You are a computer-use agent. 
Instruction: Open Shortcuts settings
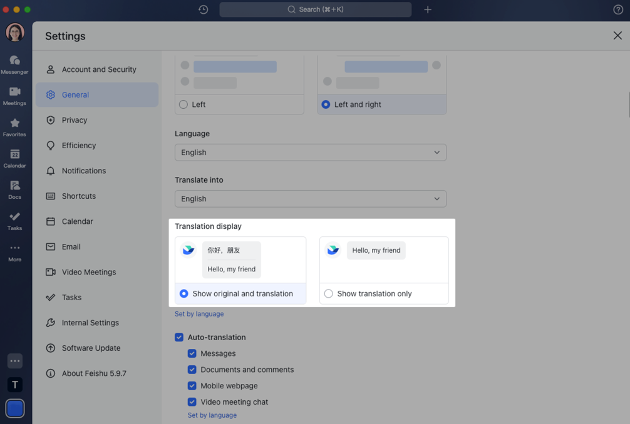[x=97, y=196]
